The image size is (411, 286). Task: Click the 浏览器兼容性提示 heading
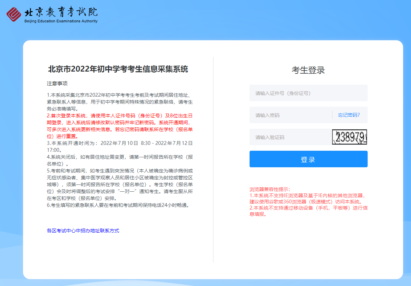pyautogui.click(x=270, y=189)
